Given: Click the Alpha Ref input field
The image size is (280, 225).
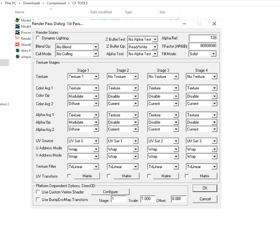Looking at the screenshot, I should 203,38.
